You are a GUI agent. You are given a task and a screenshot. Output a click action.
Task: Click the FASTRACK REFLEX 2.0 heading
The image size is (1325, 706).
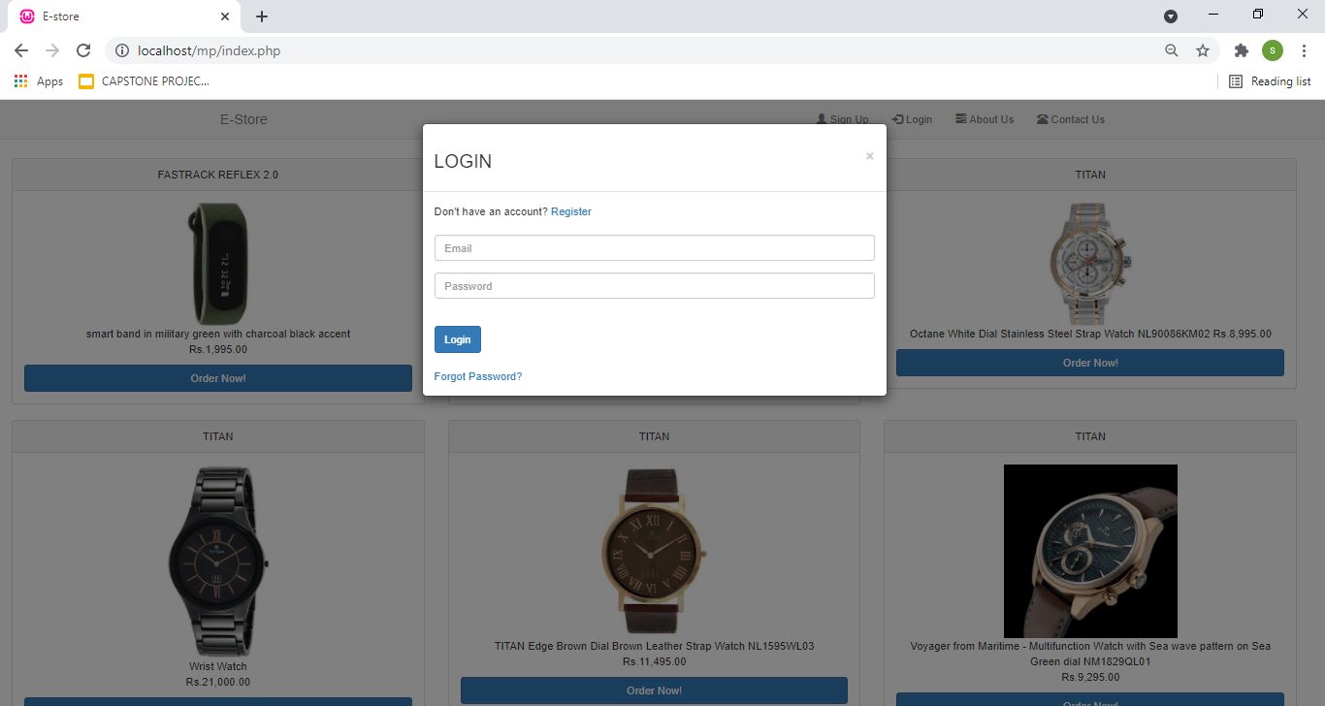point(218,175)
